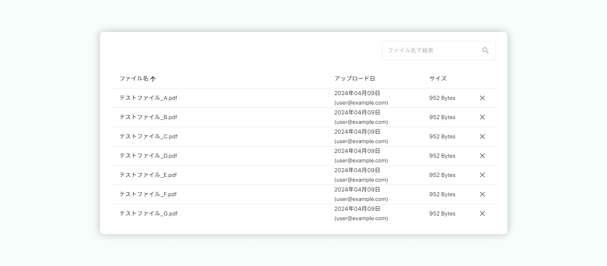Click file name テストファイル_E.pdf
Viewport: 607px width, 266px height.
coord(148,175)
